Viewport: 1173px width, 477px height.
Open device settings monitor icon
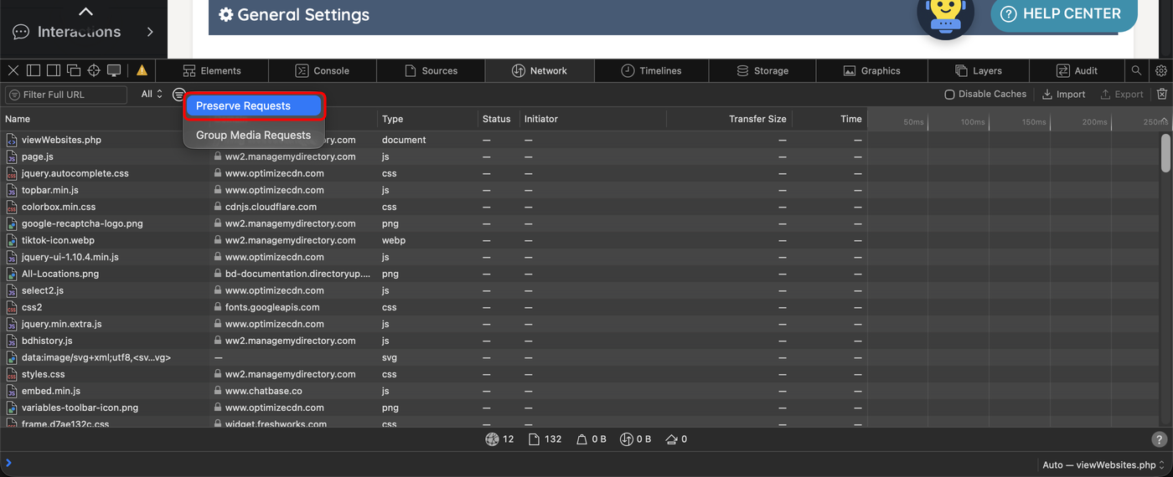point(114,70)
